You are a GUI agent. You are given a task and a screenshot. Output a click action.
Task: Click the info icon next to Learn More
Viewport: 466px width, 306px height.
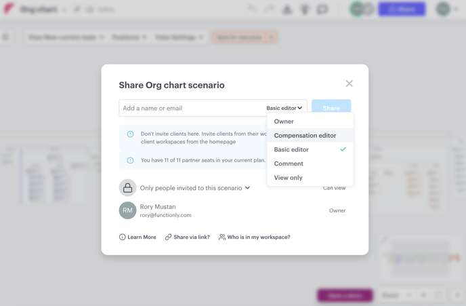pyautogui.click(x=122, y=237)
